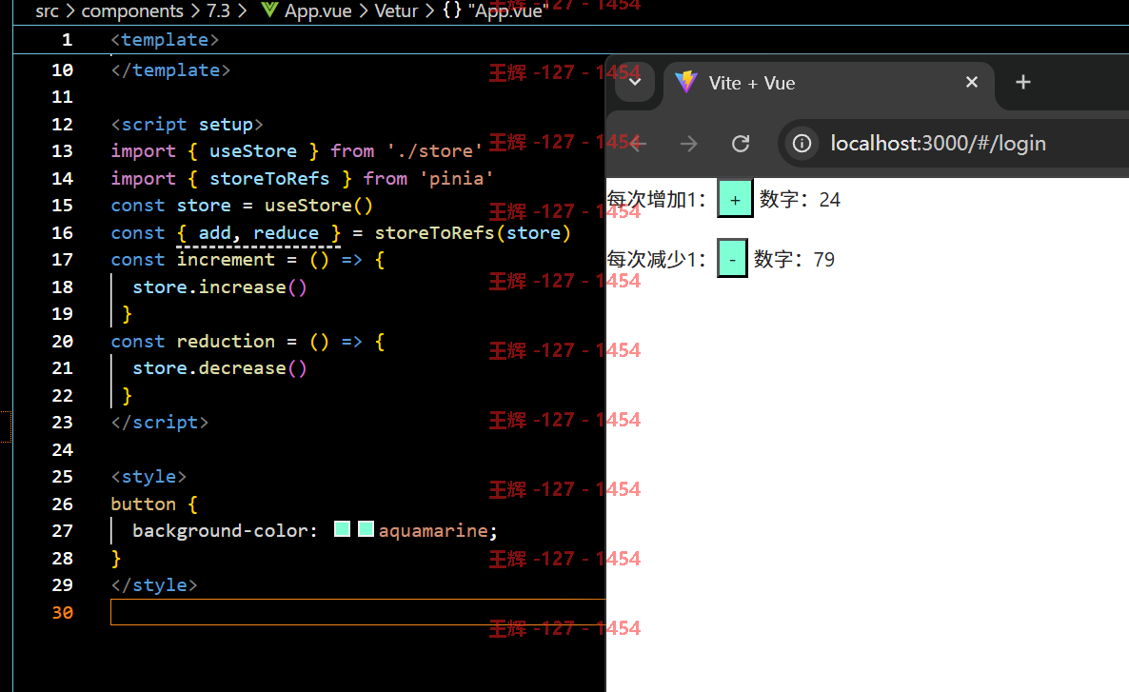Close the Vite + Vue tab
The width and height of the screenshot is (1129, 692).
(971, 82)
